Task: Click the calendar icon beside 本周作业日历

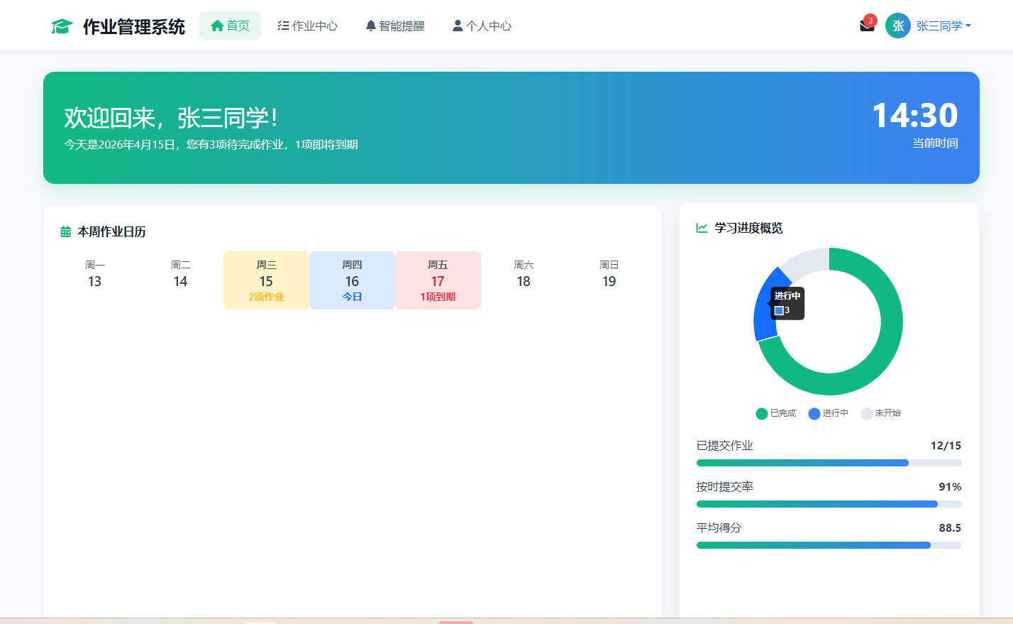Action: coord(65,230)
